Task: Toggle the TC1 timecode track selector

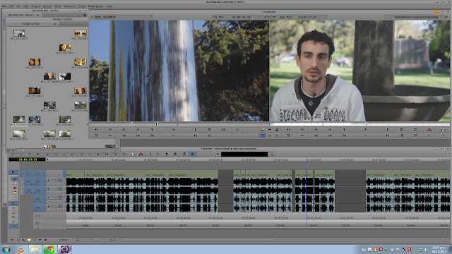Action: coord(37,215)
